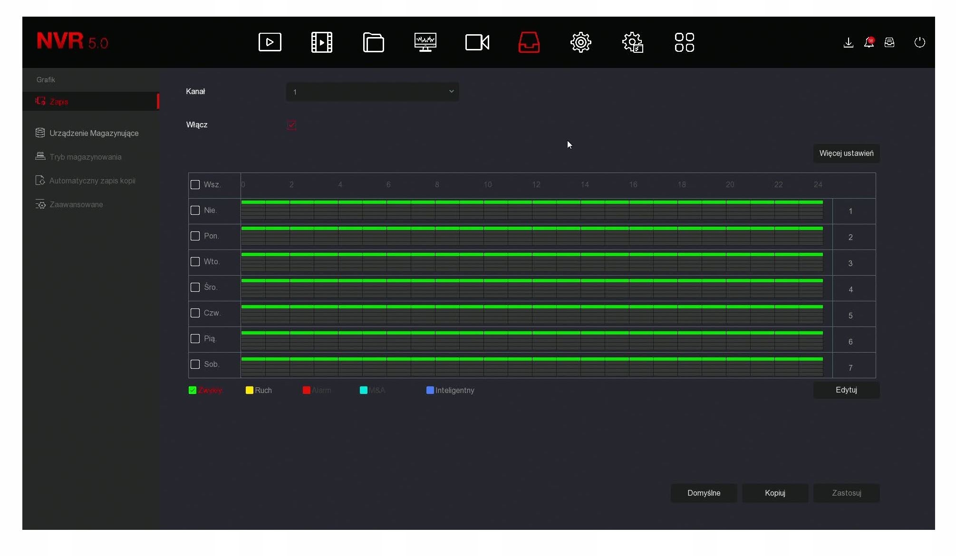Check the Śro. day checkbox

(x=195, y=288)
